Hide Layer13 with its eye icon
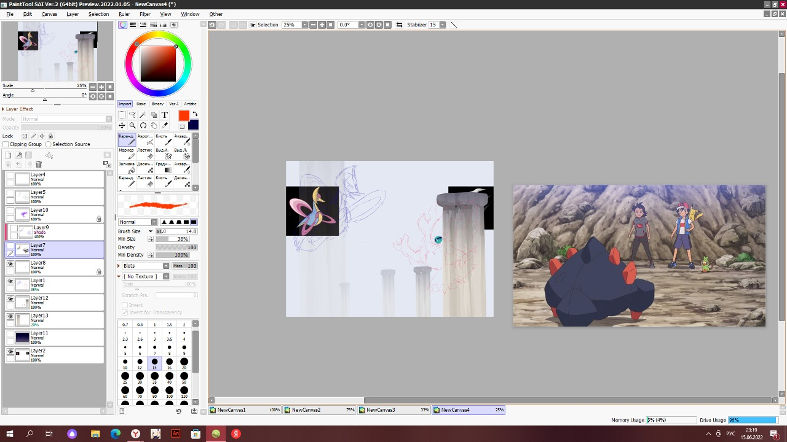787x442 pixels. [10, 316]
